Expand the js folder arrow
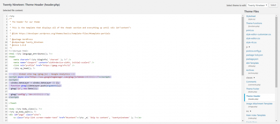Viewport: 280px width, 124px height. click(249, 47)
